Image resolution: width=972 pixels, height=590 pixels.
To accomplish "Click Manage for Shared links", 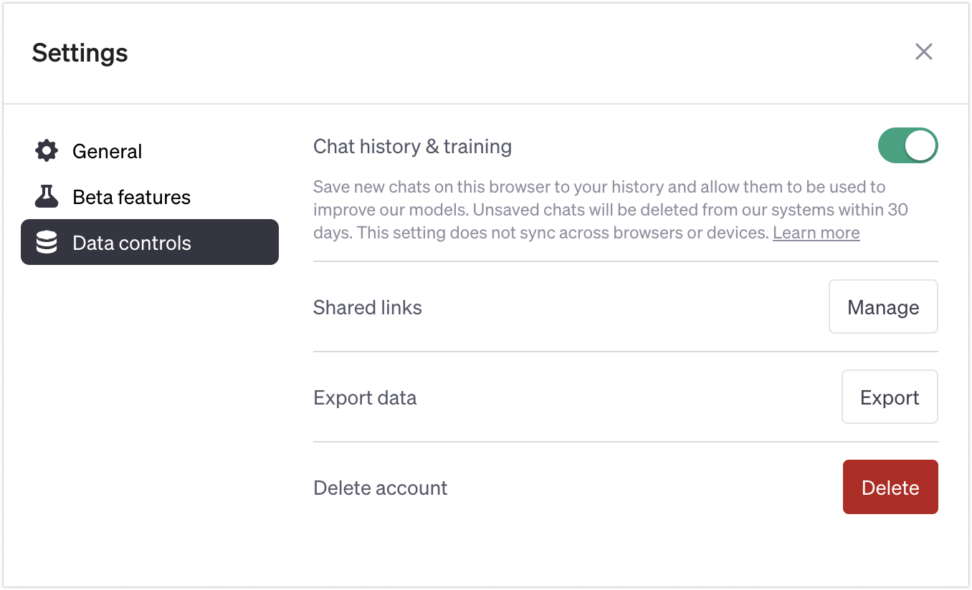I will coord(883,307).
